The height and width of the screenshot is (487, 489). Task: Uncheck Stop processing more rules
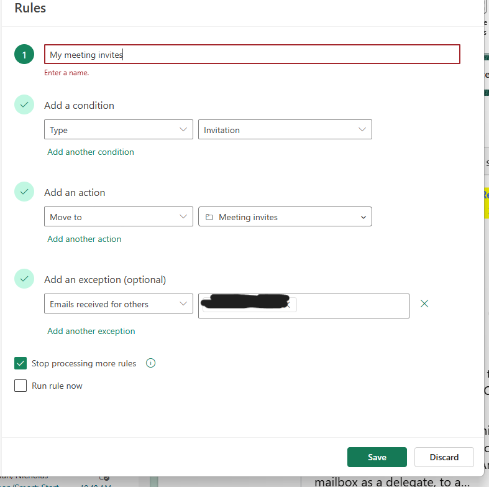pos(21,363)
